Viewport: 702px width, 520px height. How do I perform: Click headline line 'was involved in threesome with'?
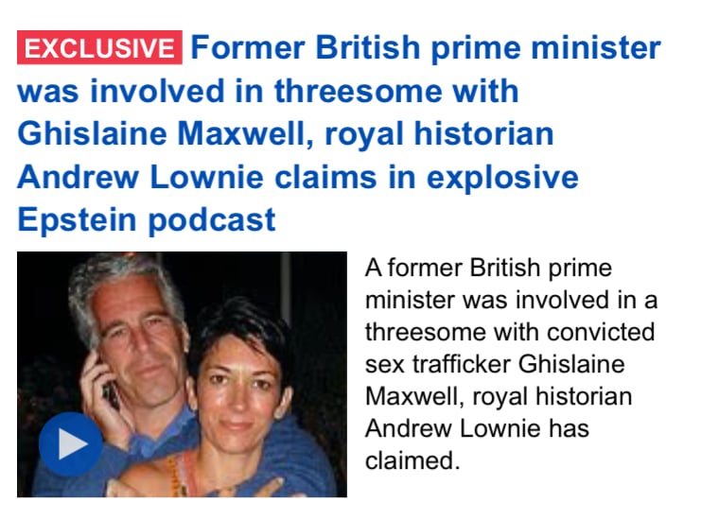pyautogui.click(x=268, y=91)
